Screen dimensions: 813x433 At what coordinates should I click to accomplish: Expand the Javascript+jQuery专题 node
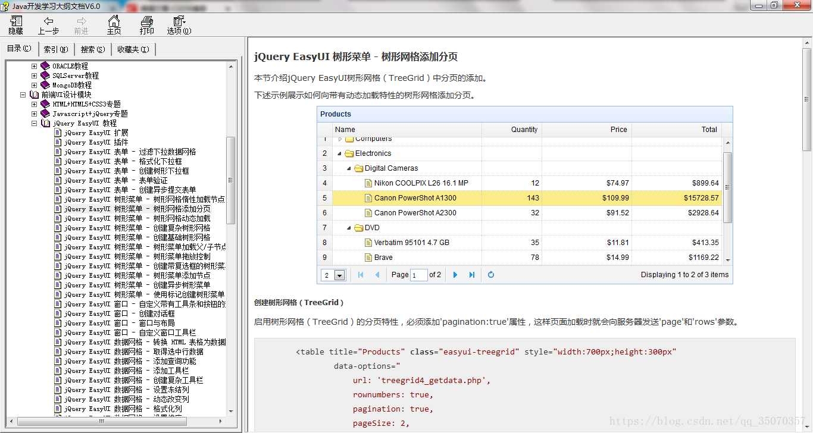(x=34, y=114)
